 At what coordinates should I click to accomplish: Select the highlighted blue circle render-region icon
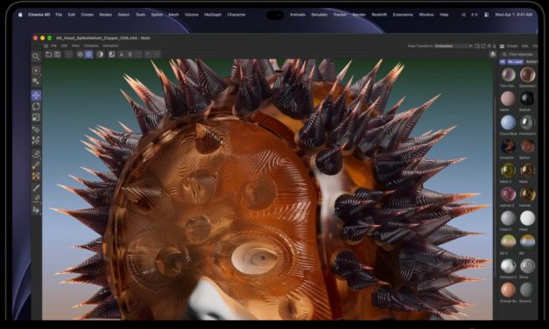coord(89,54)
